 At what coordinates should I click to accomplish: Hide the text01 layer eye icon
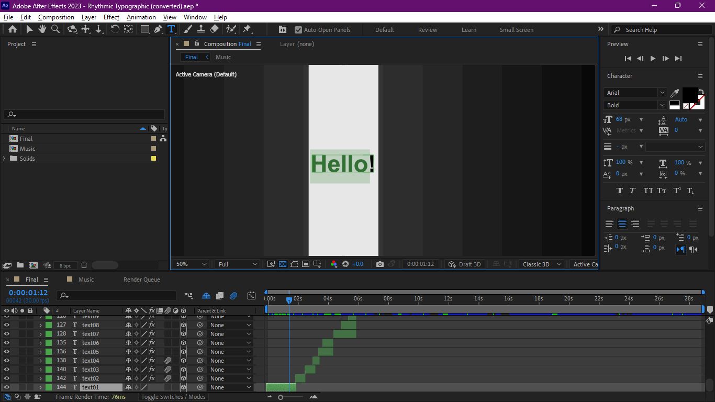tap(7, 387)
